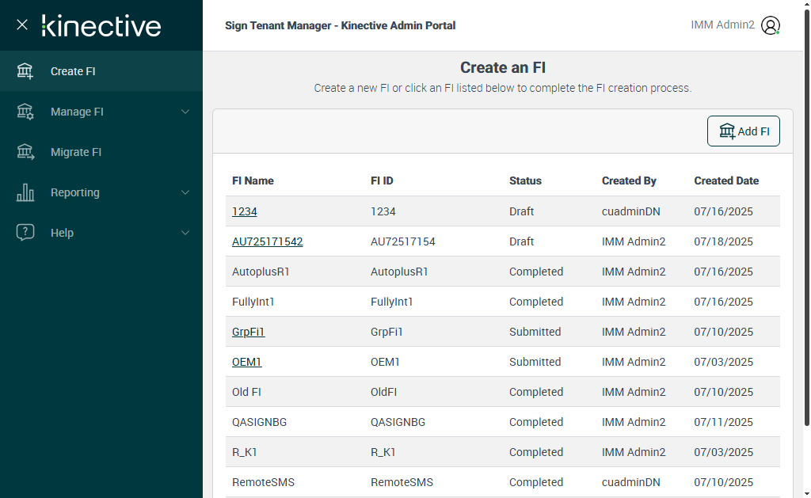Open the OEM1 FI link
This screenshot has width=811, height=498.
pyautogui.click(x=246, y=362)
